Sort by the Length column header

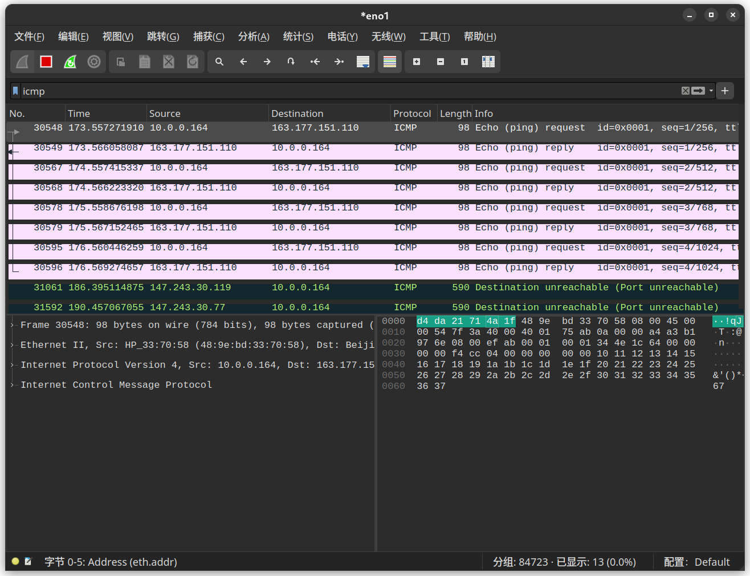(455, 113)
